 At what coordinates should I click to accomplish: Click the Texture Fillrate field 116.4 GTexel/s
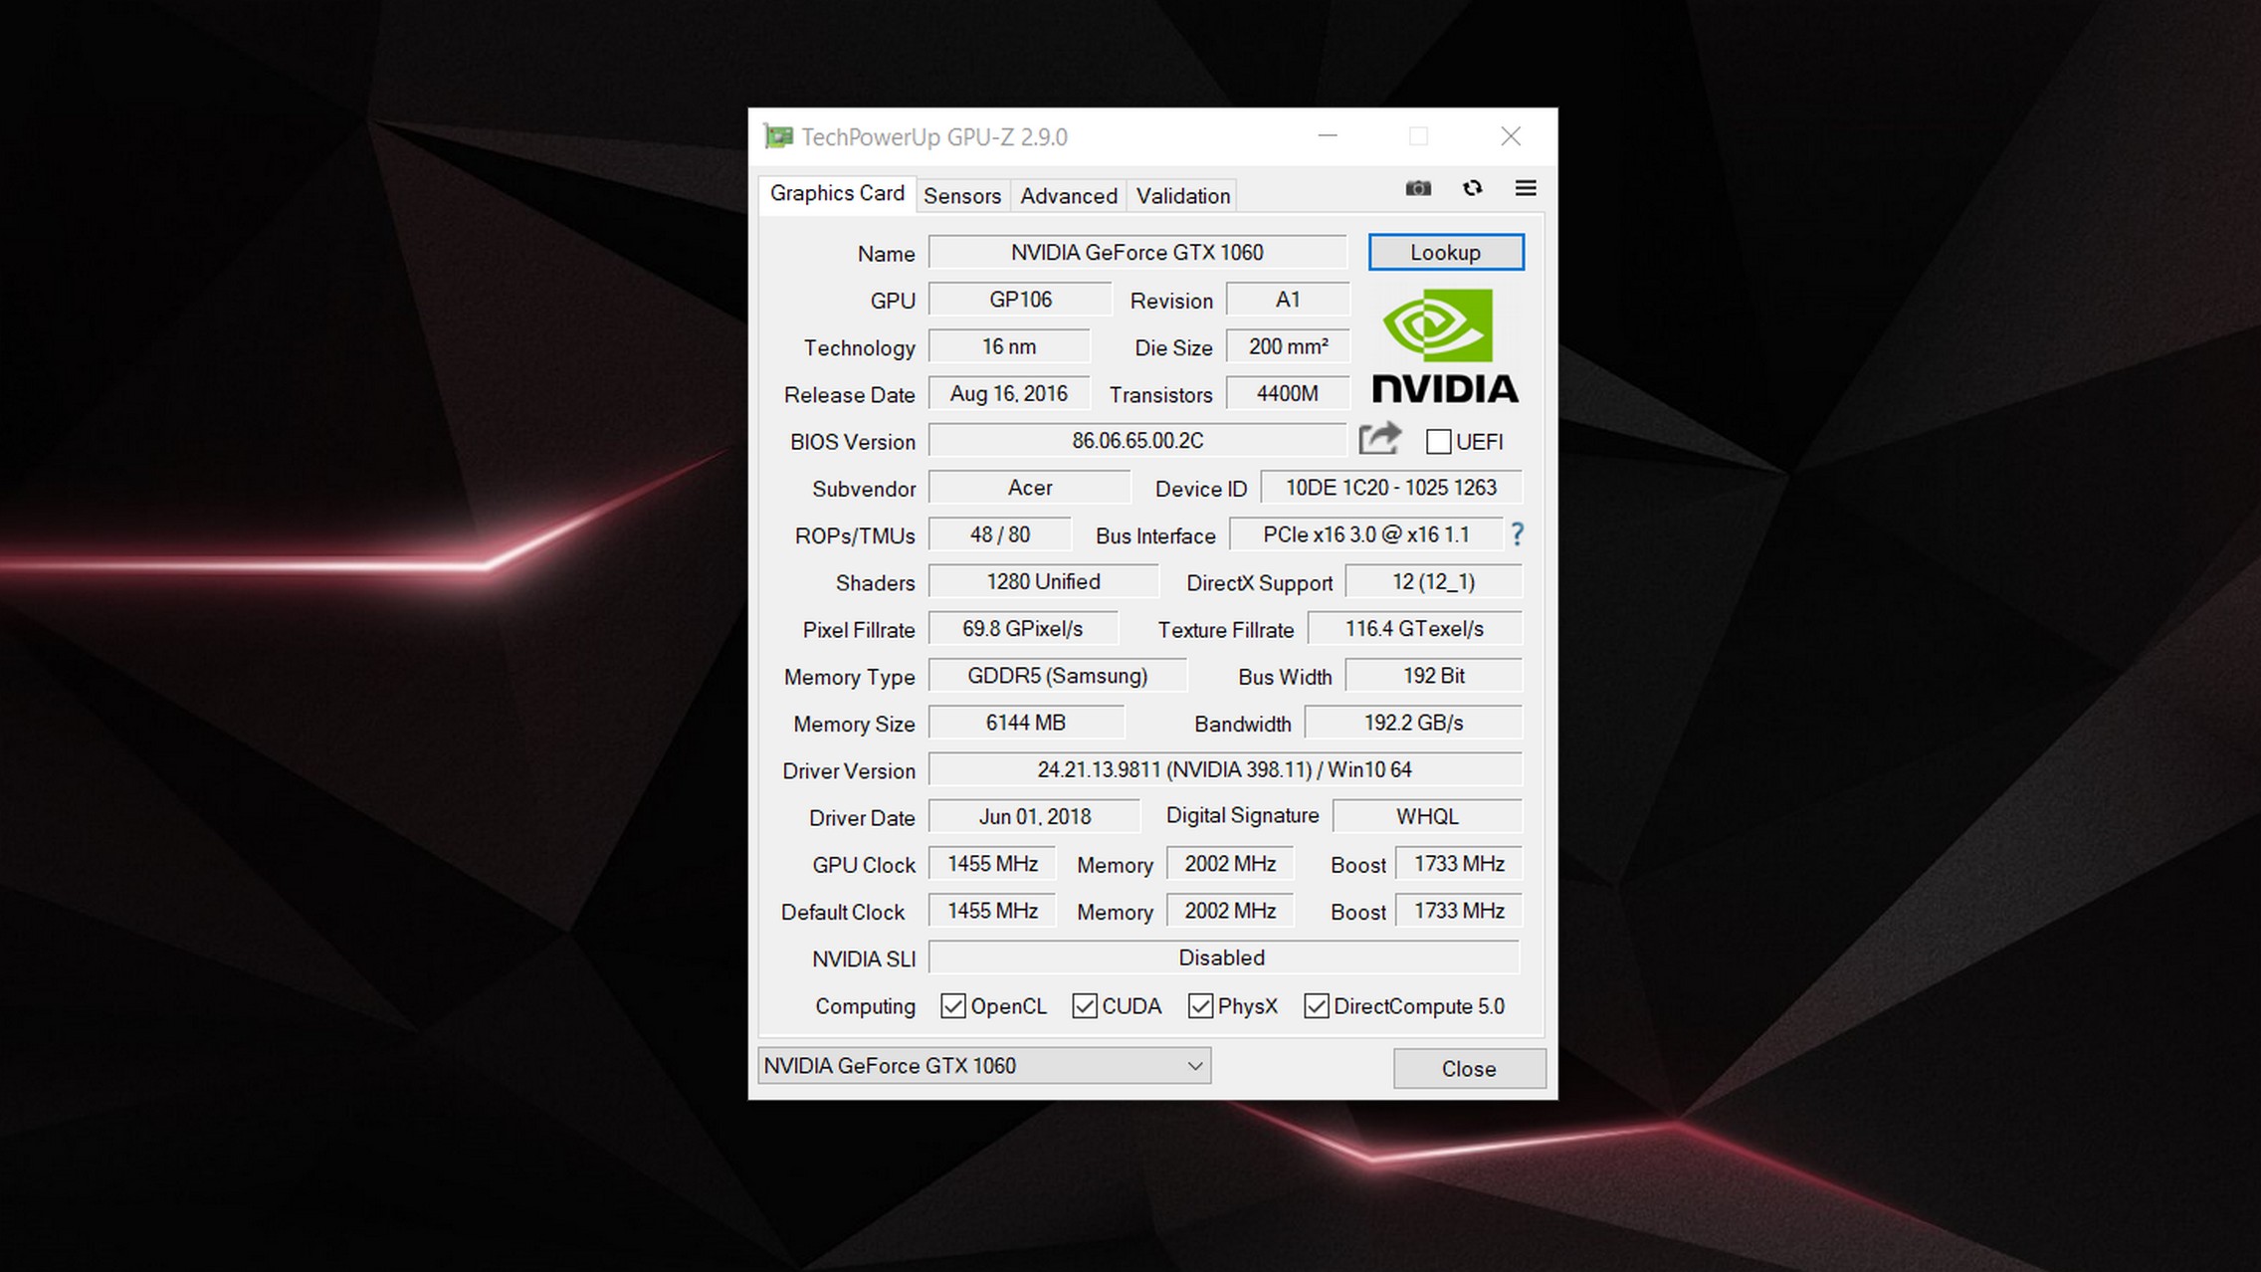click(1415, 628)
